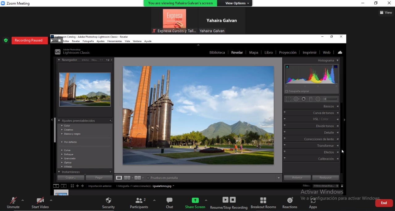Add a new preset with plus icon
This screenshot has width=395, height=211.
(x=110, y=121)
